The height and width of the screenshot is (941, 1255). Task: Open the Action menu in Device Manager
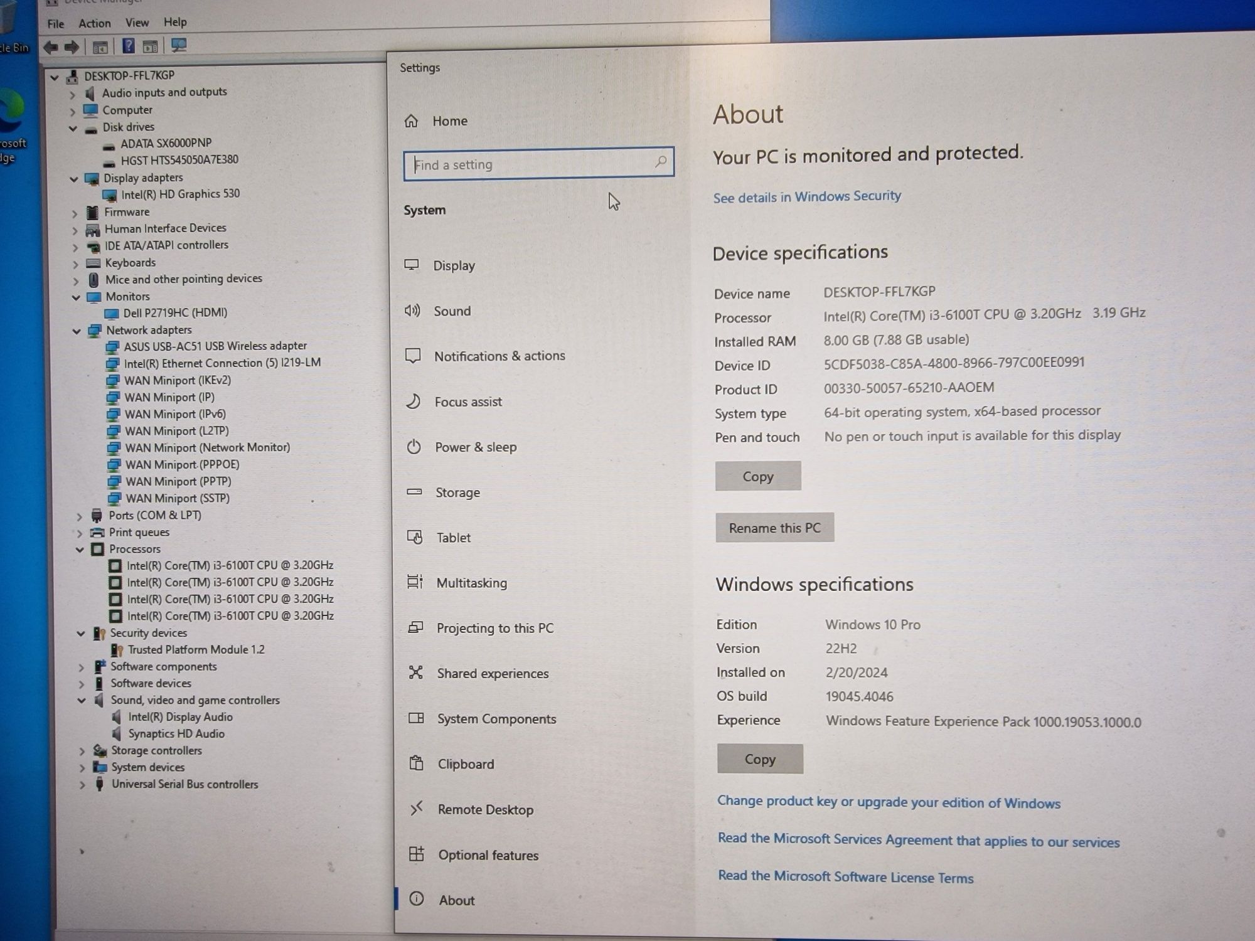tap(94, 23)
